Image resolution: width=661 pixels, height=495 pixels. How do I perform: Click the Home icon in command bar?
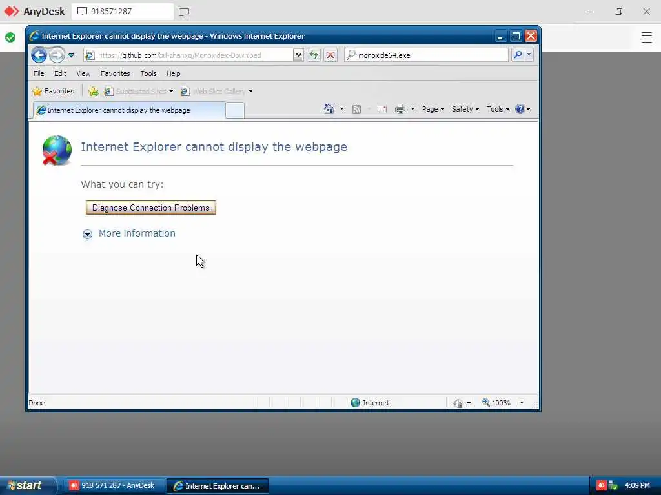pos(329,109)
